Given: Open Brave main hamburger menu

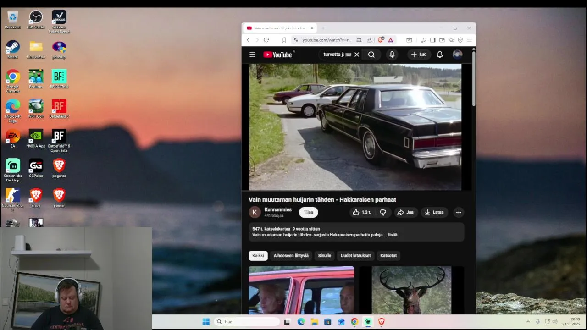Looking at the screenshot, I should click(x=469, y=40).
